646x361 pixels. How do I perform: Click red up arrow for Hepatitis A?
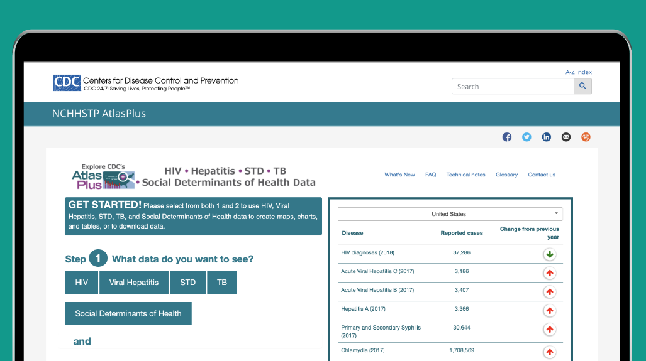coord(550,310)
